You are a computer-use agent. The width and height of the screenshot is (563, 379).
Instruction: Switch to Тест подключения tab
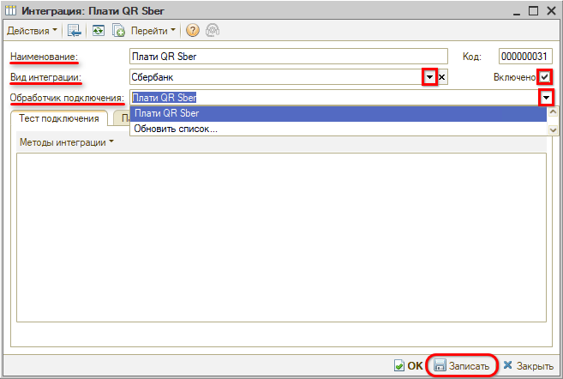[x=59, y=118]
